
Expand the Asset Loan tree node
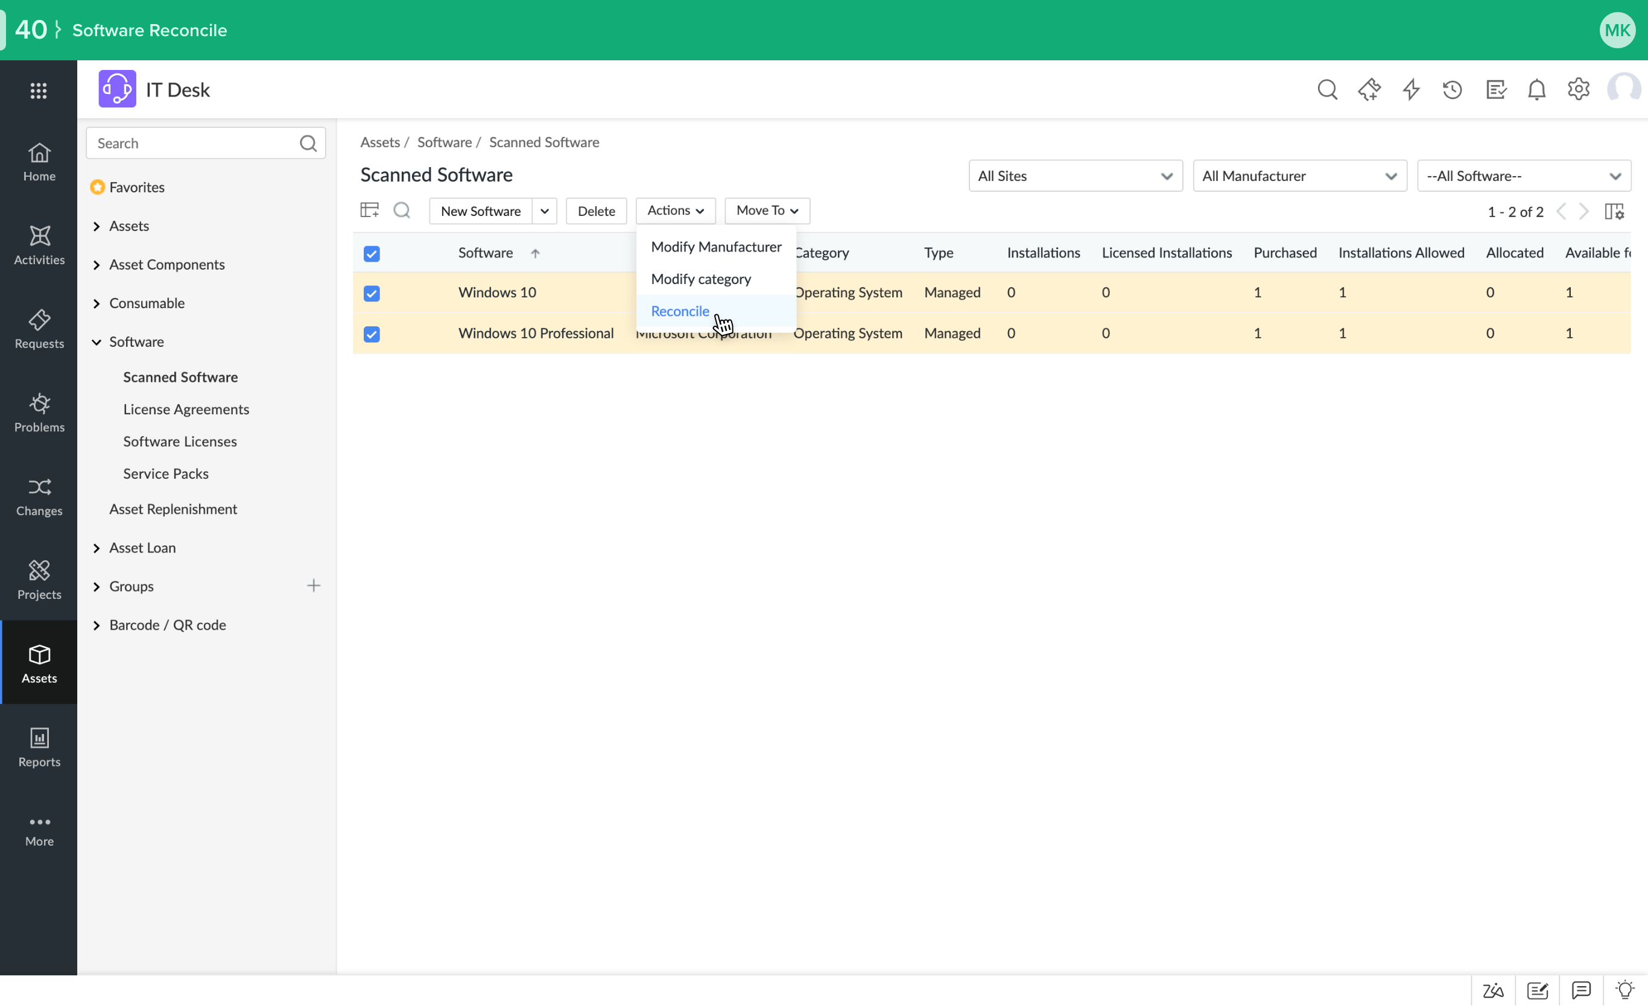97,548
